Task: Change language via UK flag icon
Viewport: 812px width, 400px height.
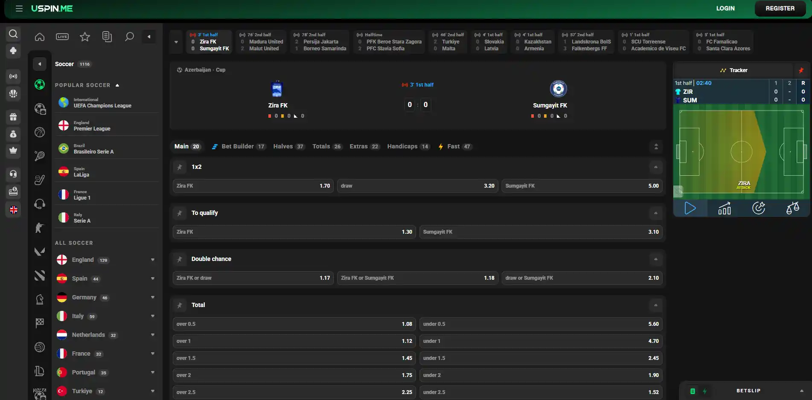Action: point(13,209)
